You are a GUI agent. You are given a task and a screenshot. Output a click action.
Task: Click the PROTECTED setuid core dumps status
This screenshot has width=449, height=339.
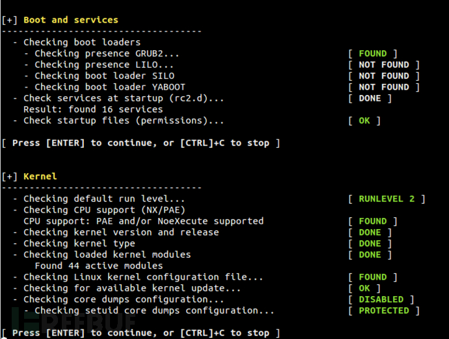click(384, 310)
